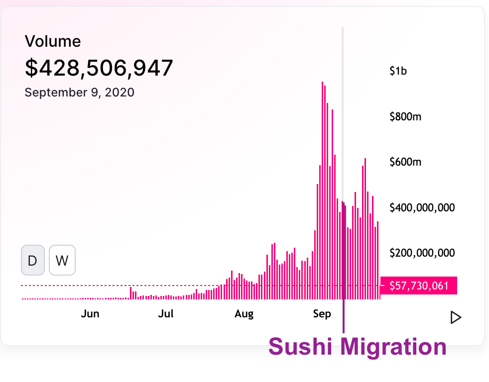Click the $400,000,000 axis label
The height and width of the screenshot is (382, 489).
click(422, 207)
